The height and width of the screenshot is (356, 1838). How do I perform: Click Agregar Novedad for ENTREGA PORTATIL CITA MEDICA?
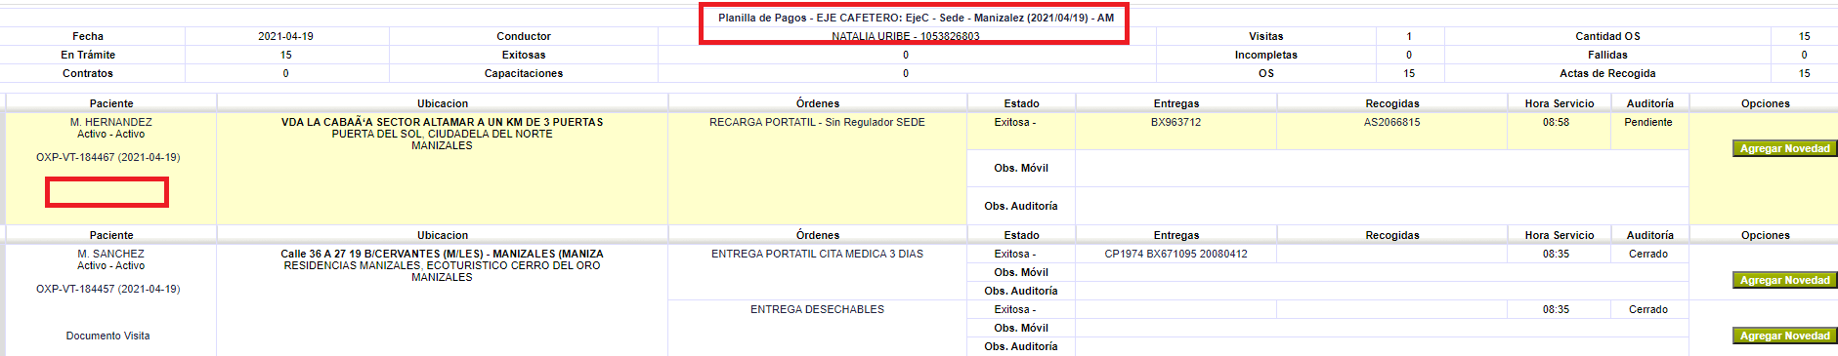[x=1784, y=280]
